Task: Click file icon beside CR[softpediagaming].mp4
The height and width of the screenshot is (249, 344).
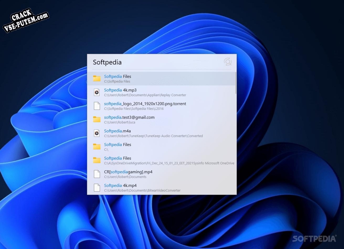Action: (x=97, y=174)
